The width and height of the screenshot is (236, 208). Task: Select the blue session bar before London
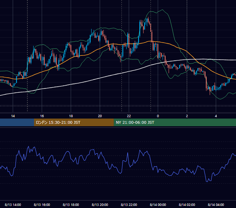pos(17,122)
